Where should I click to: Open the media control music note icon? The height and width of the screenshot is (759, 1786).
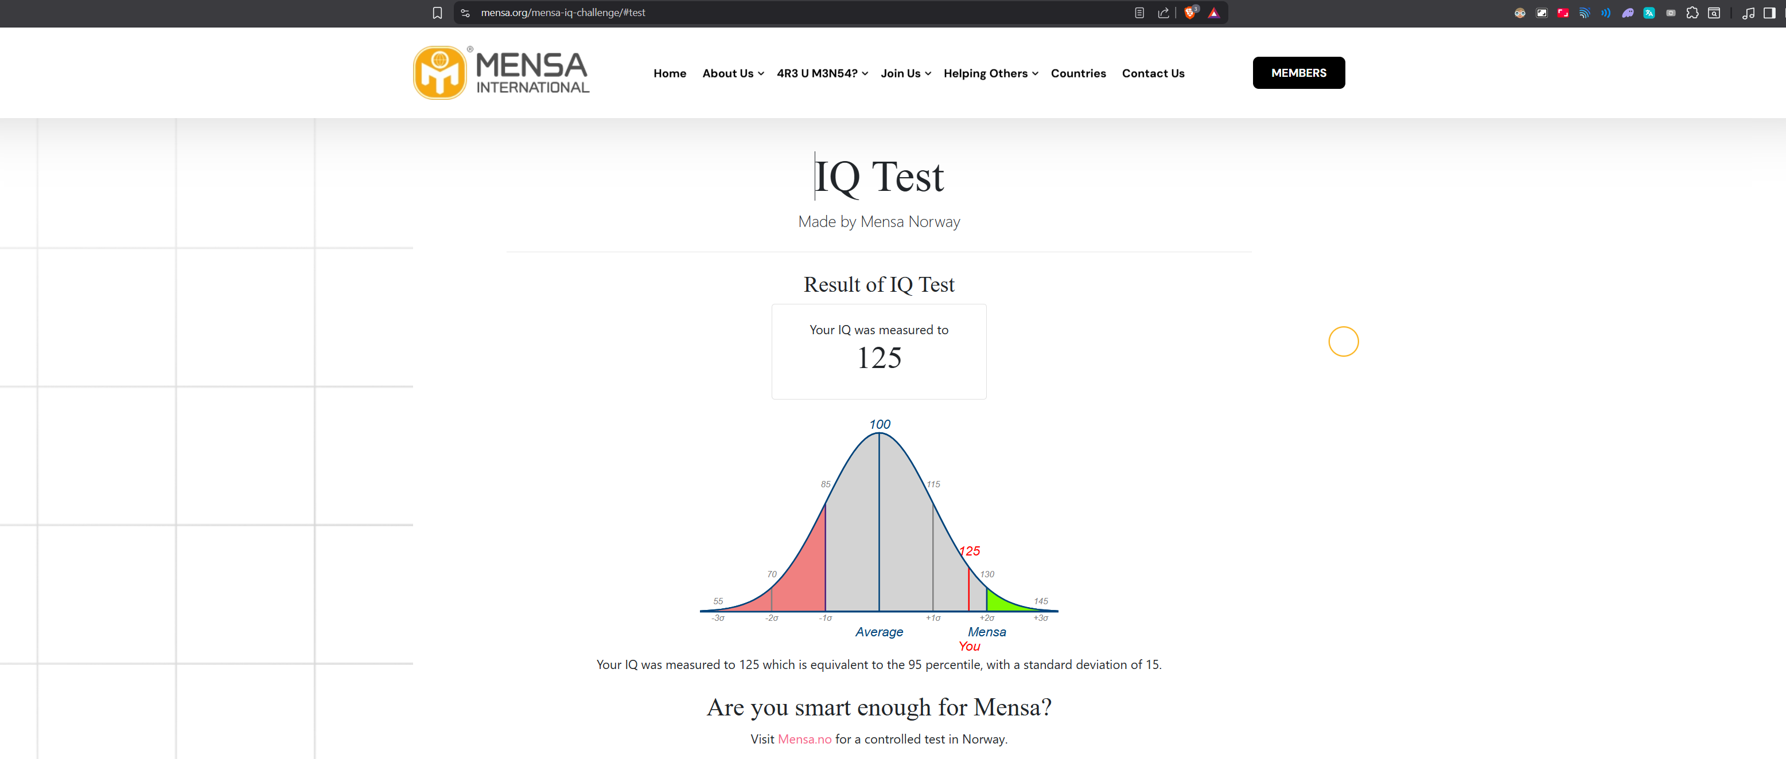[1748, 13]
